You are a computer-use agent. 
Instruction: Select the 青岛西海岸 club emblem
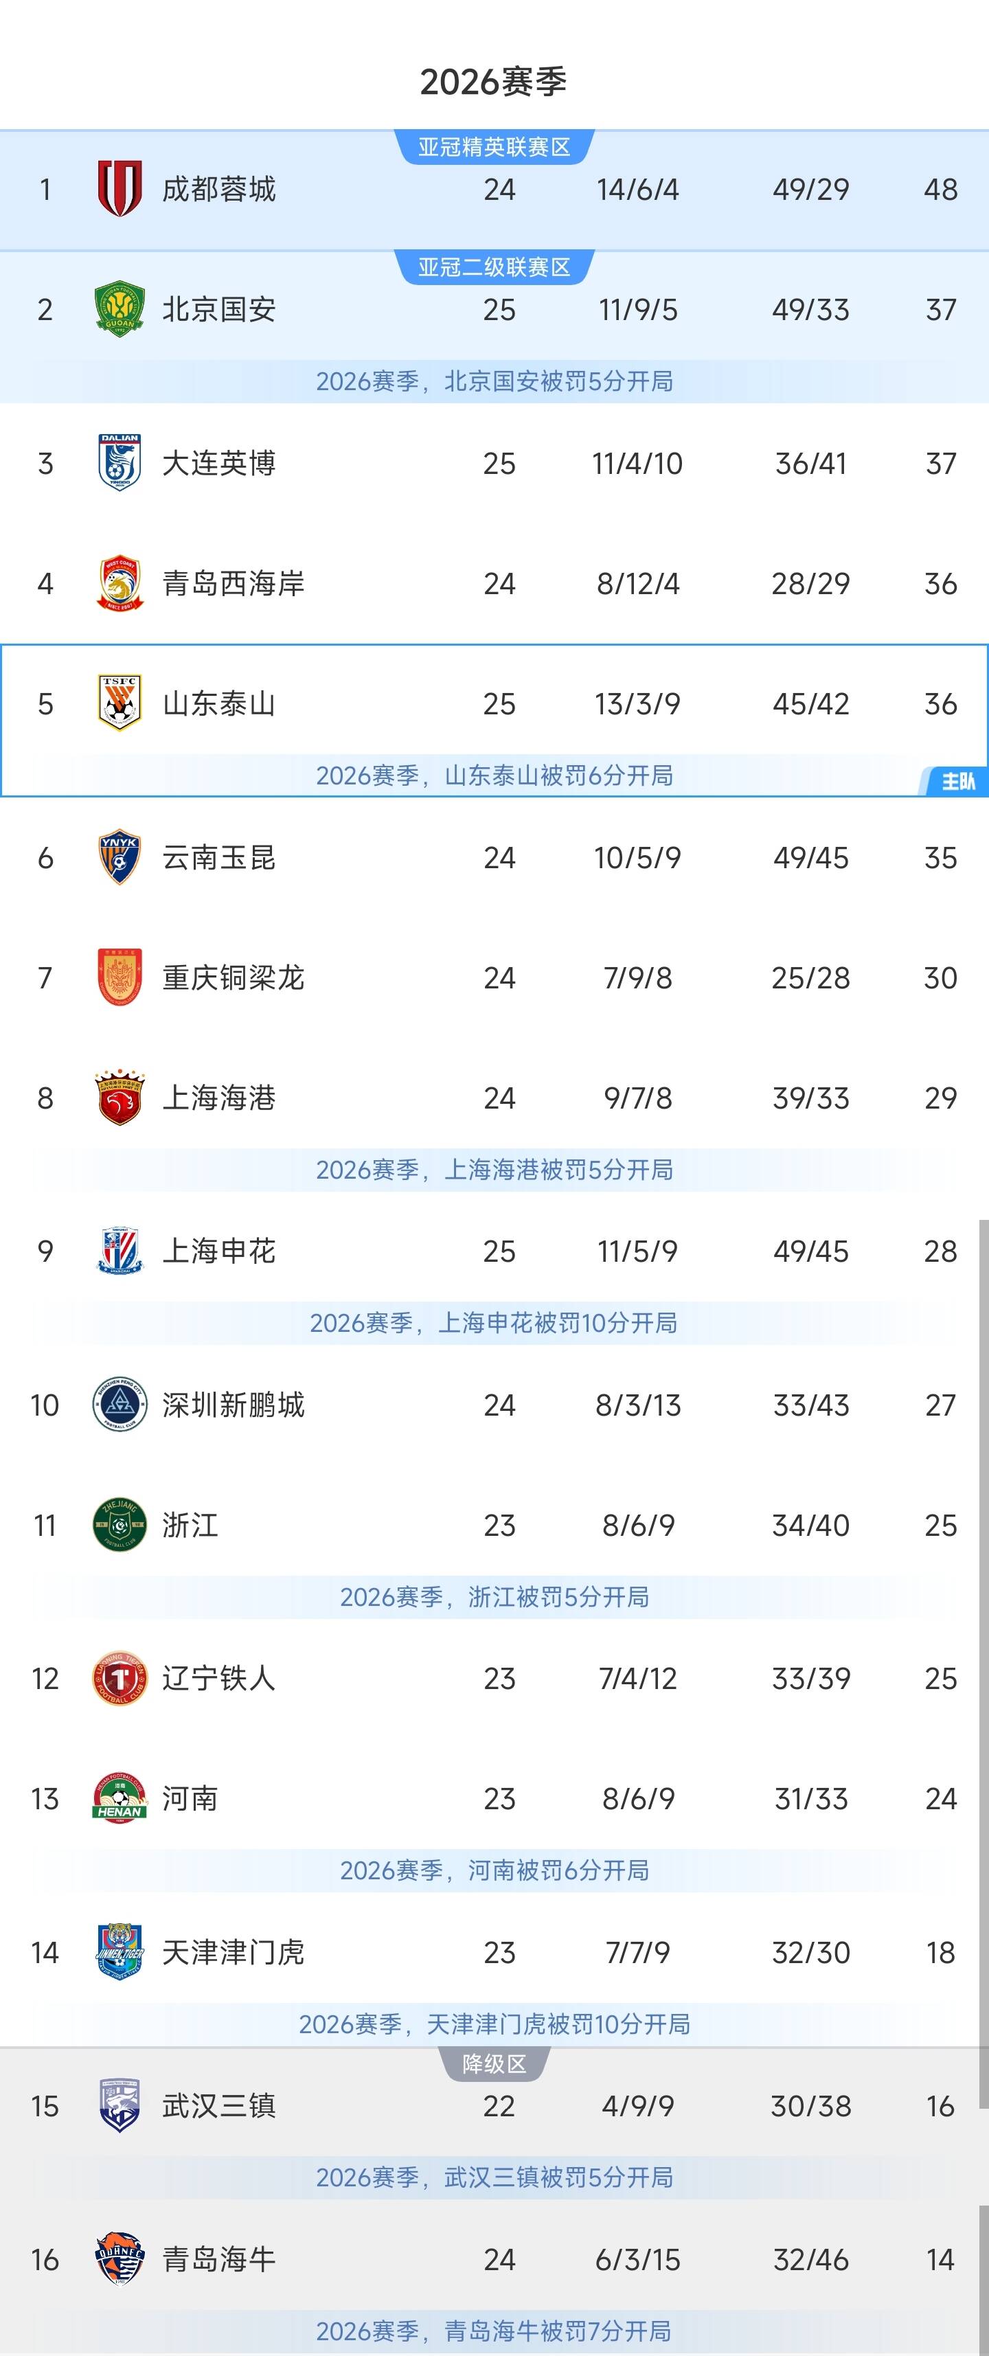pos(120,582)
